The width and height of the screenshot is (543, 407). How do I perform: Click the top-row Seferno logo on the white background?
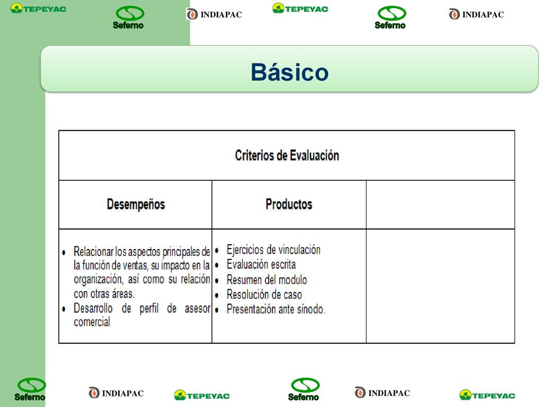point(391,17)
